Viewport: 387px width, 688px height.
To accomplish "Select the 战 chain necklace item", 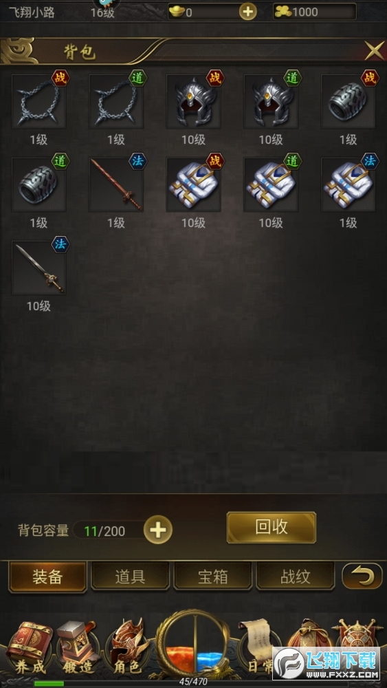I will (x=38, y=101).
